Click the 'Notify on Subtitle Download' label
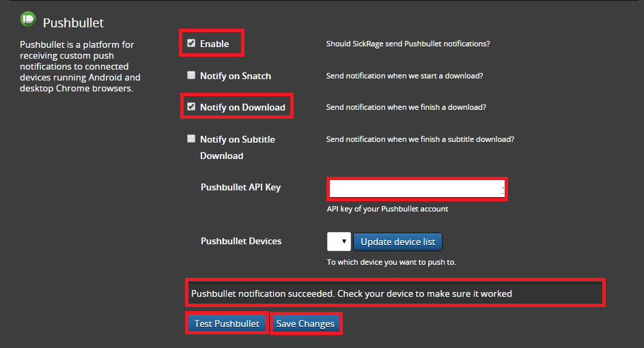This screenshot has height=348, width=644. click(x=237, y=139)
